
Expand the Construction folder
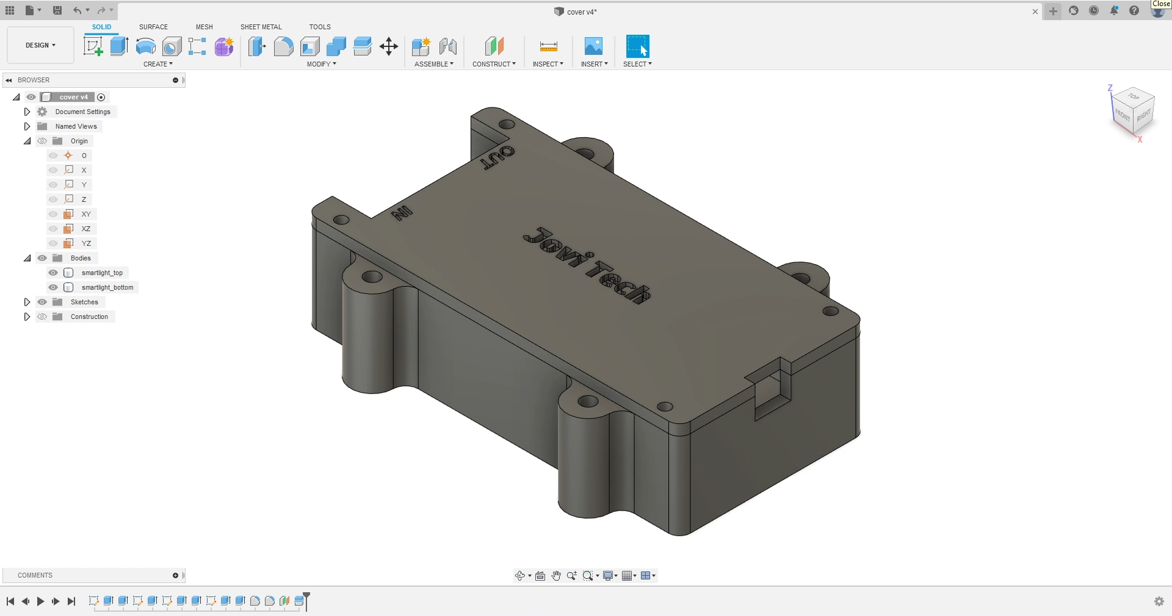[x=27, y=317]
